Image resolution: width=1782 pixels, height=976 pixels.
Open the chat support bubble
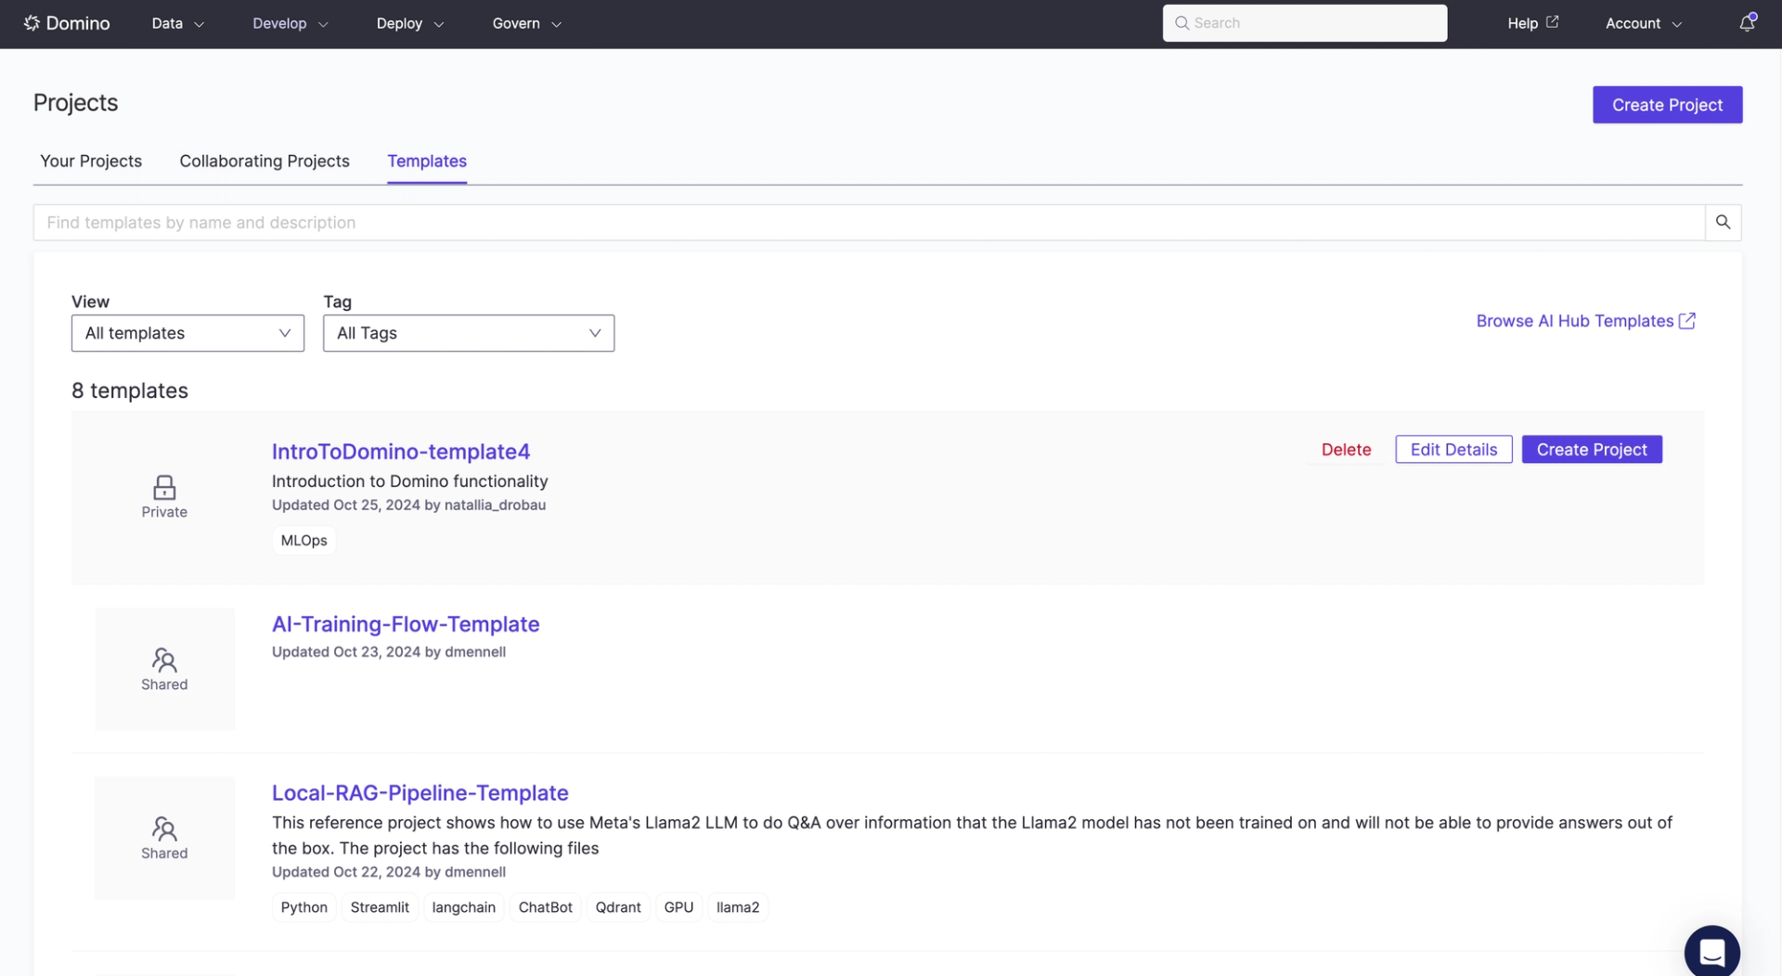(x=1711, y=952)
